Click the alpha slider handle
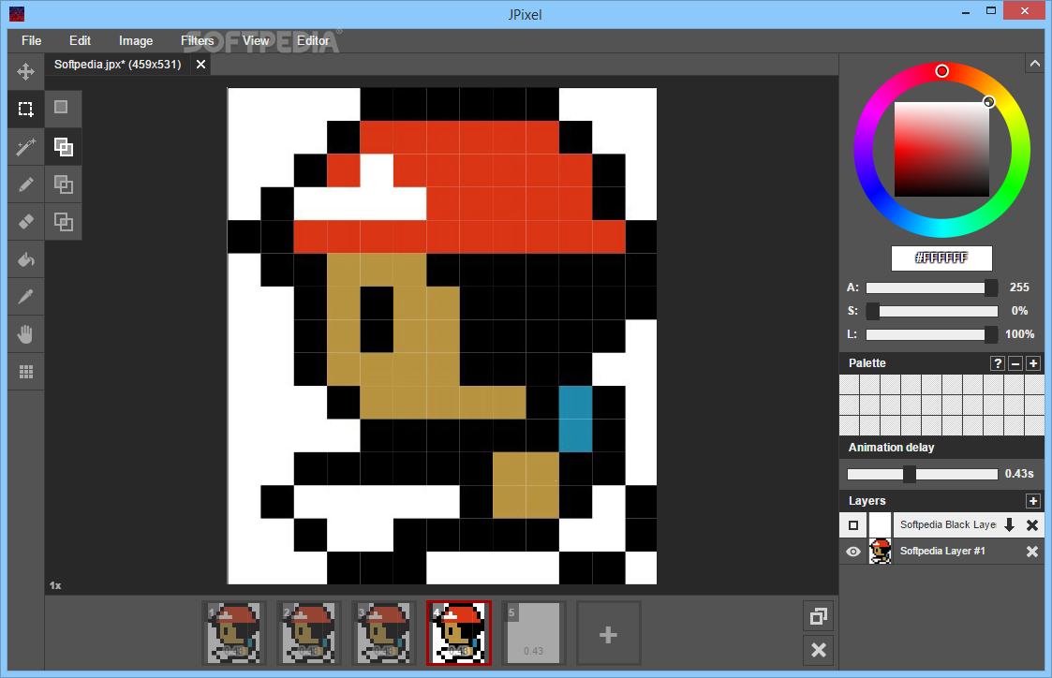 [990, 287]
